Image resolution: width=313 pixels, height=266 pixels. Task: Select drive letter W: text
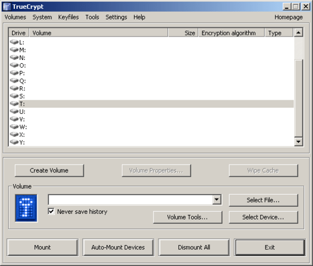[23, 127]
